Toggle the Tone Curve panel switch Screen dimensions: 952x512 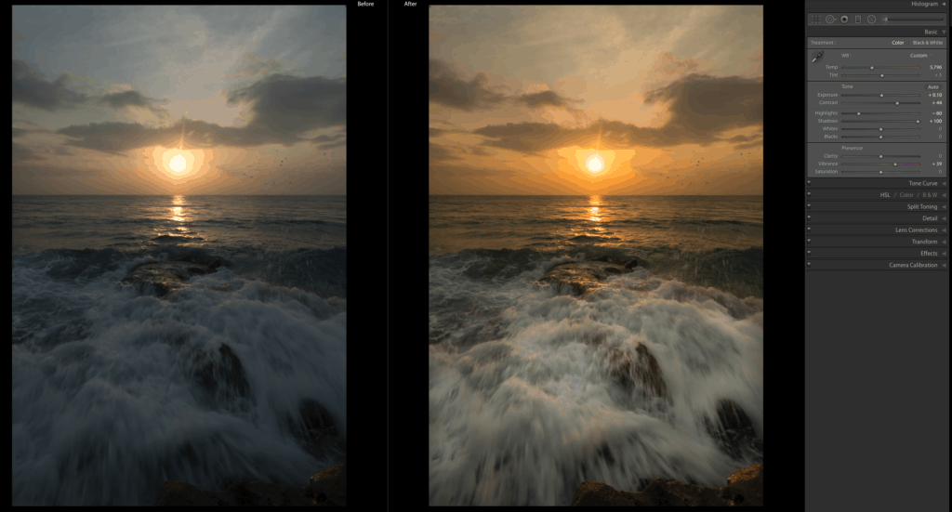pyautogui.click(x=809, y=183)
